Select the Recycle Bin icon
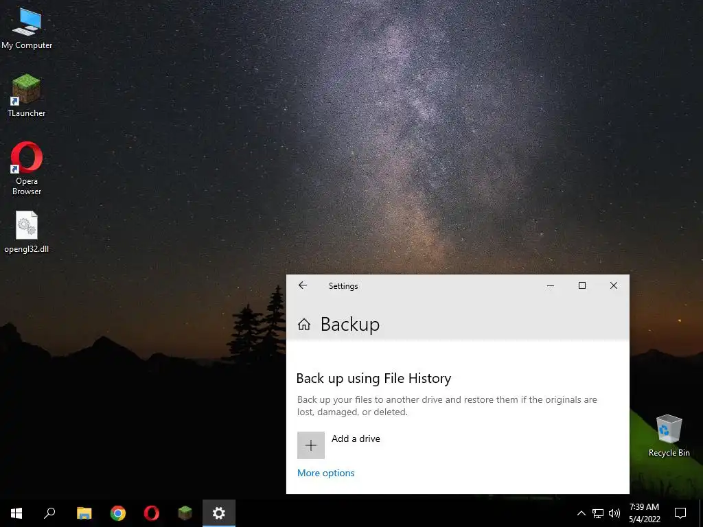 (669, 436)
